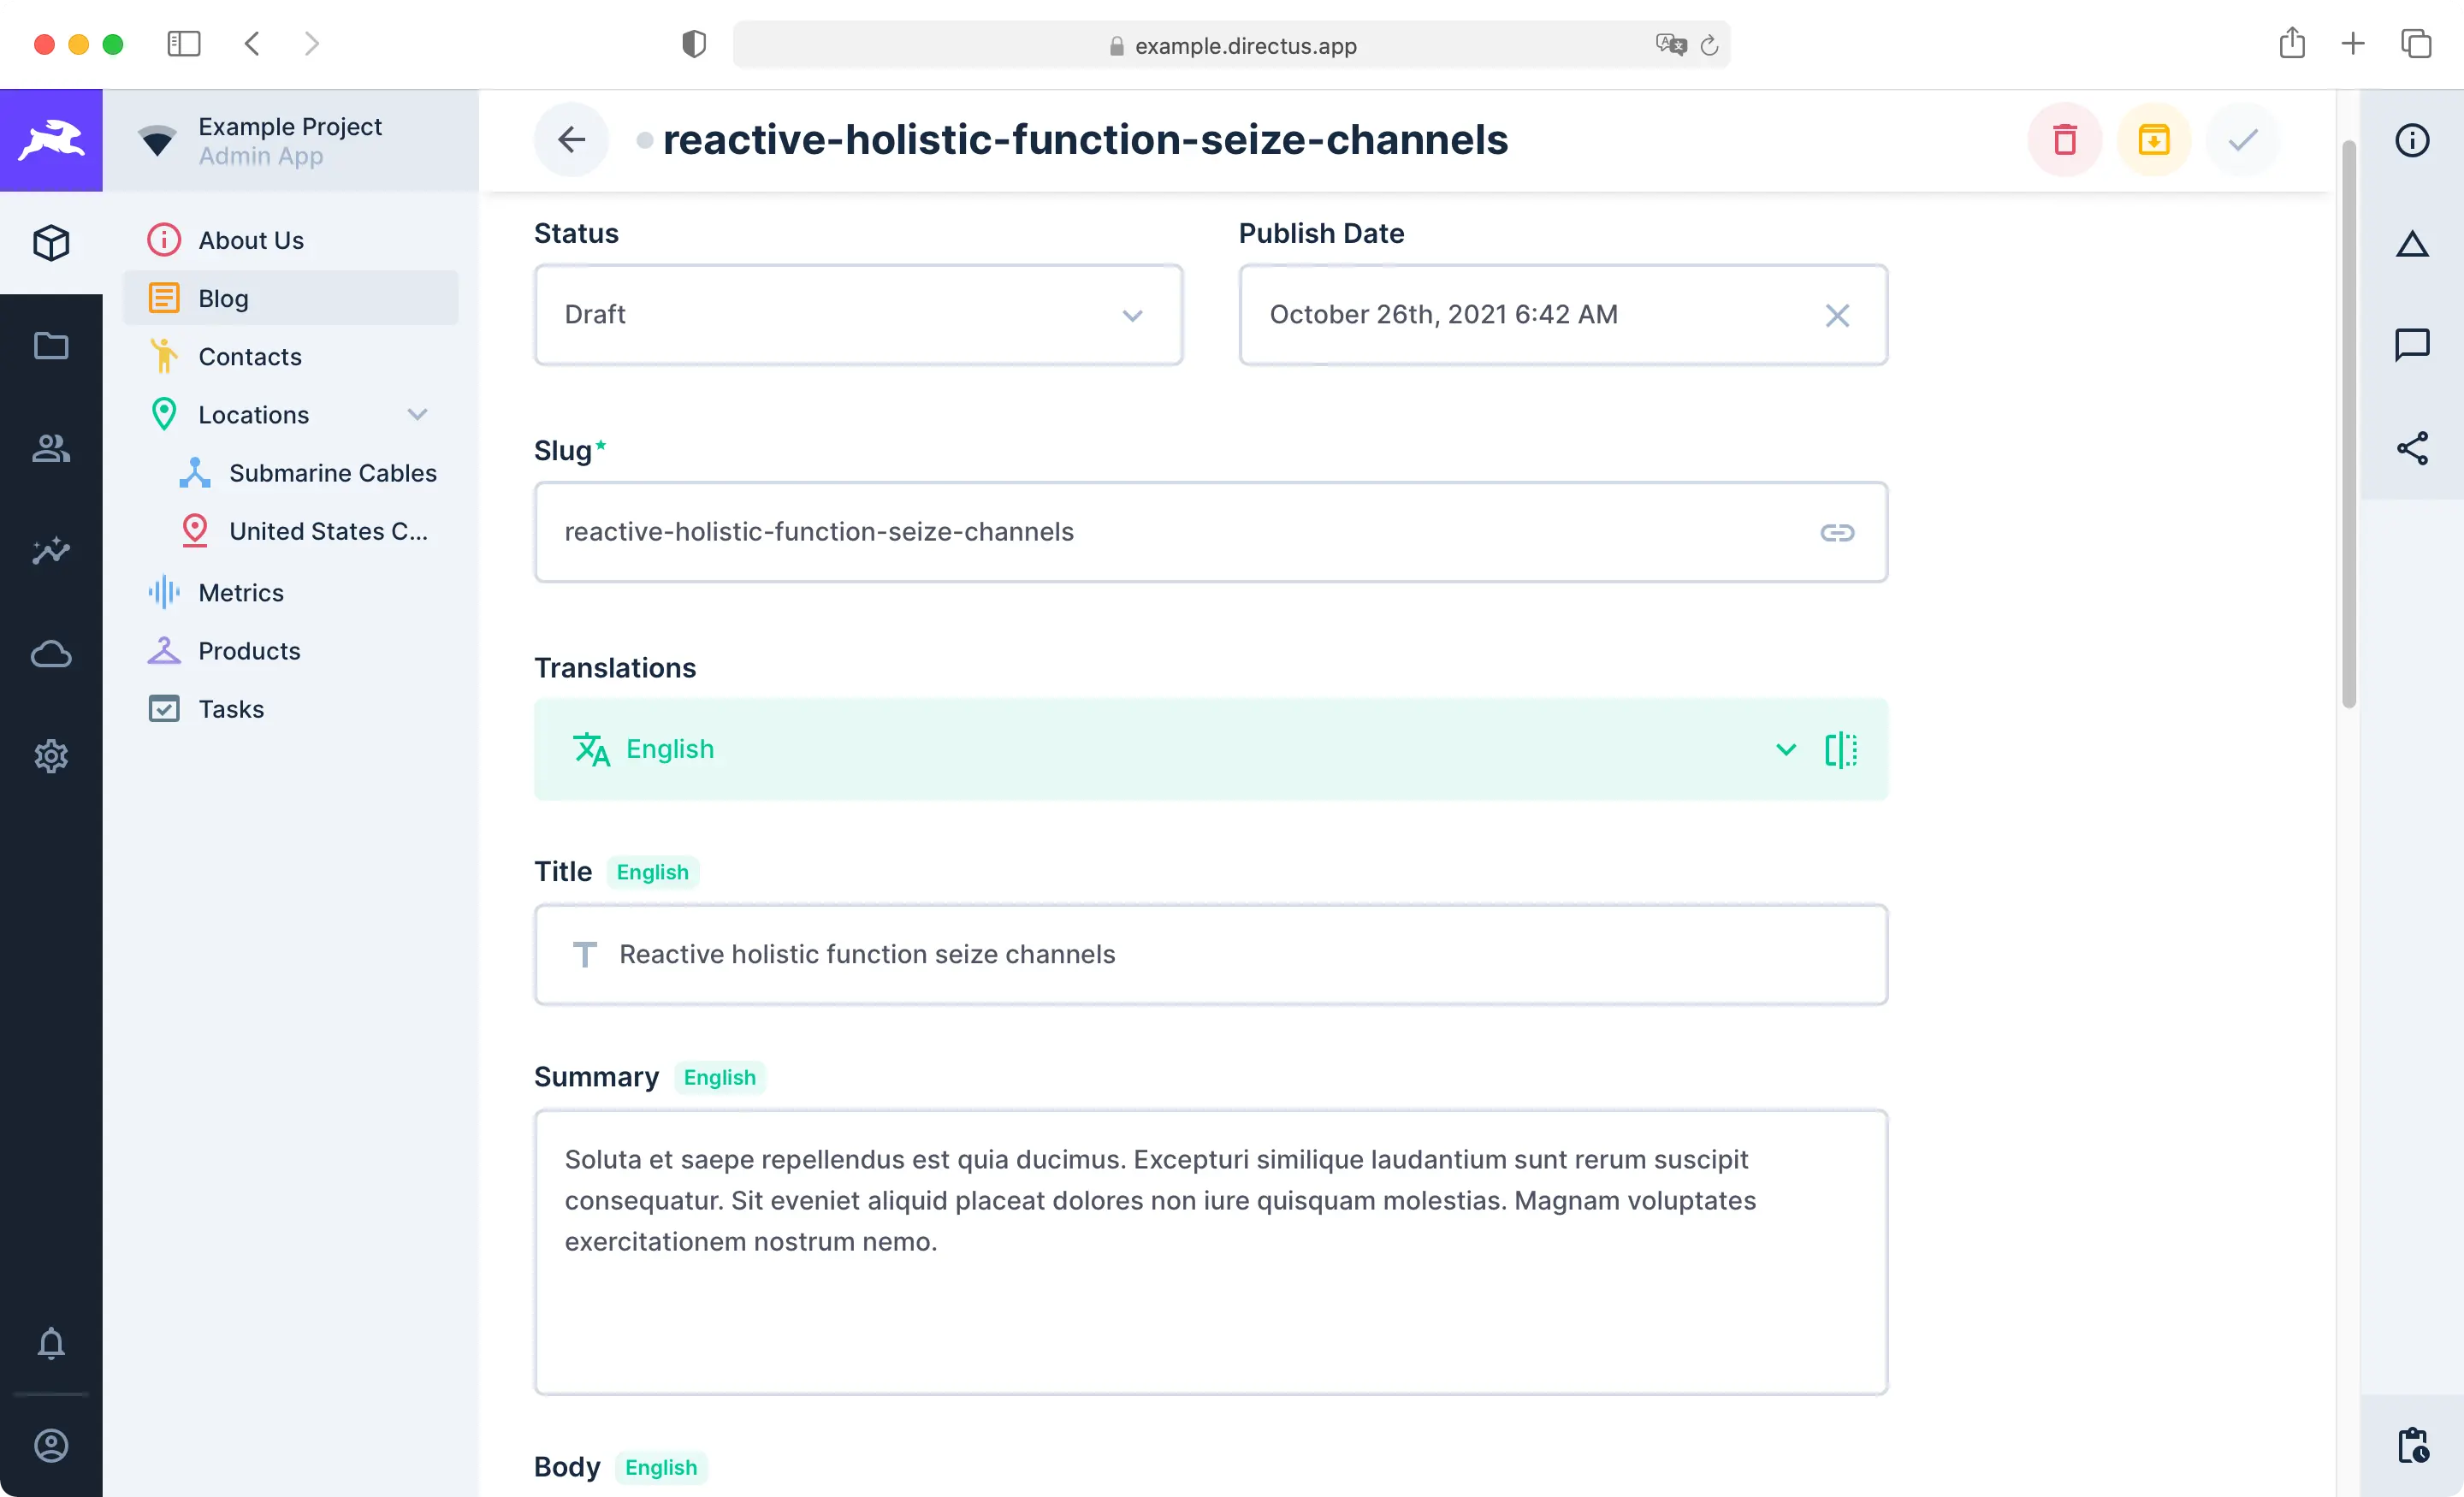Open the File Library from left module bar
The width and height of the screenshot is (2464, 1497).
[50, 345]
